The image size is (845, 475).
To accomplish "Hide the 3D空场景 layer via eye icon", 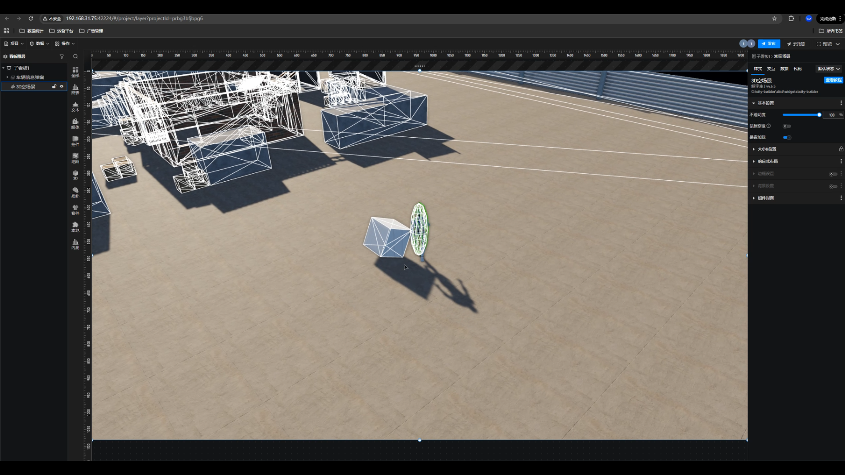I will click(62, 87).
